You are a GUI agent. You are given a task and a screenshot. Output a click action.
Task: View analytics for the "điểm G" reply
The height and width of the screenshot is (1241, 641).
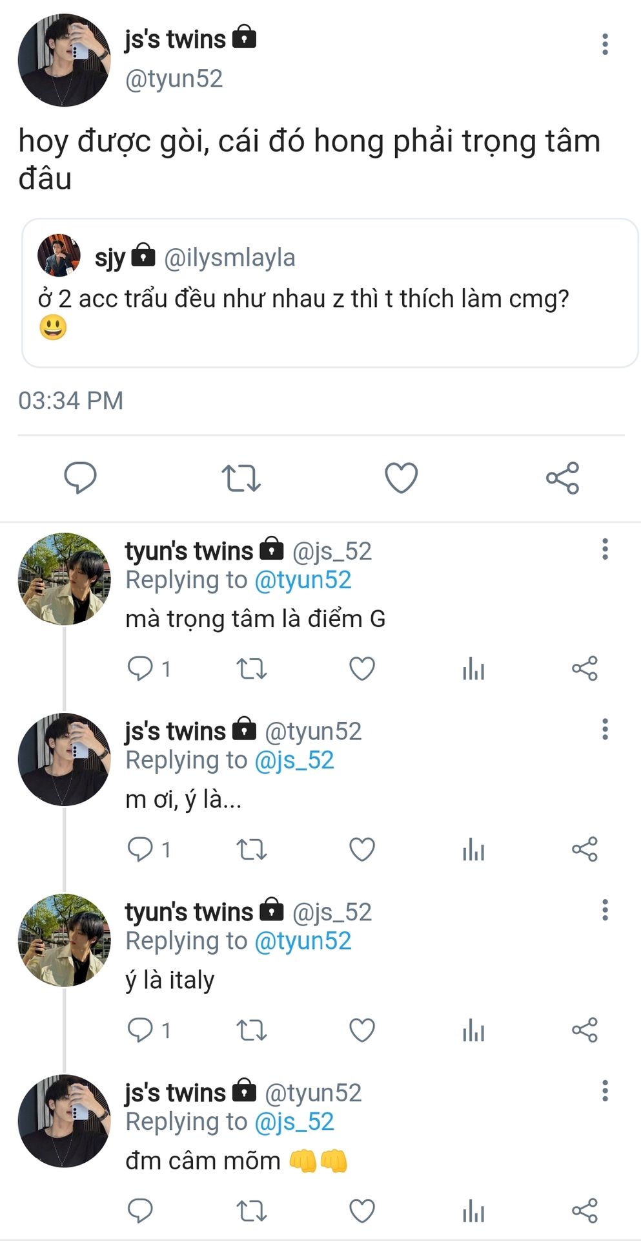click(473, 668)
